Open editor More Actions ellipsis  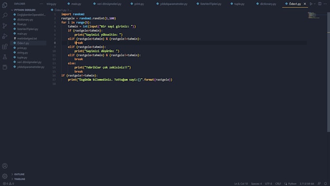coord(326,4)
